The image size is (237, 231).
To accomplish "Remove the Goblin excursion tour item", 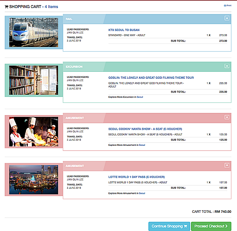I will tap(227, 66).
